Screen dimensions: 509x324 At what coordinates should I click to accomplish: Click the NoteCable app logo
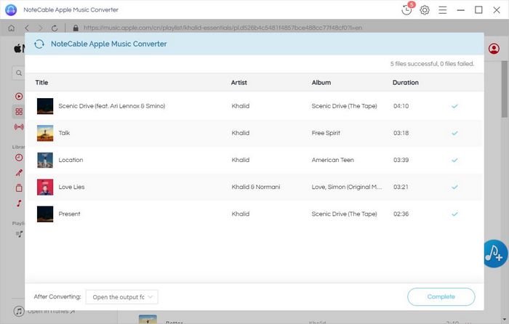point(11,9)
